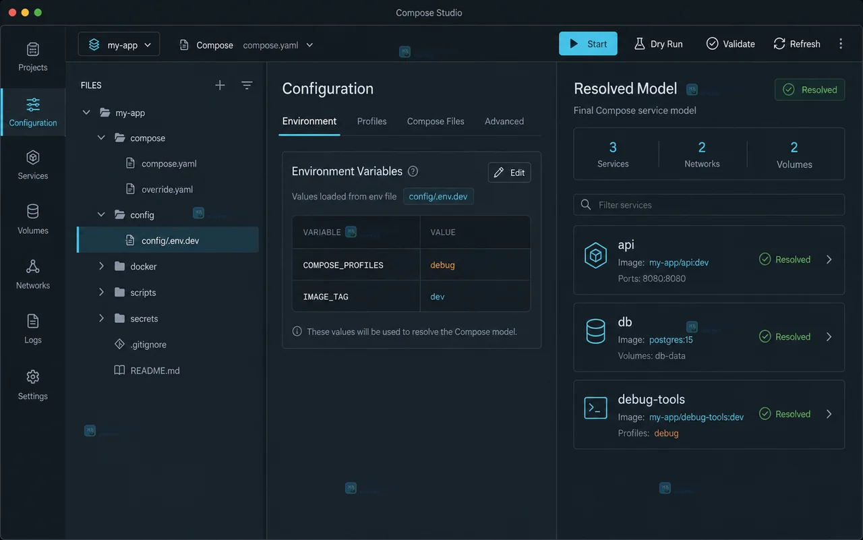Click the api service cube icon
This screenshot has height=540, width=863.
pos(595,256)
